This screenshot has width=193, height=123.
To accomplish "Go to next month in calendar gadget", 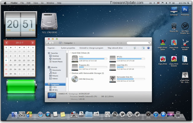I will [x=33, y=43].
